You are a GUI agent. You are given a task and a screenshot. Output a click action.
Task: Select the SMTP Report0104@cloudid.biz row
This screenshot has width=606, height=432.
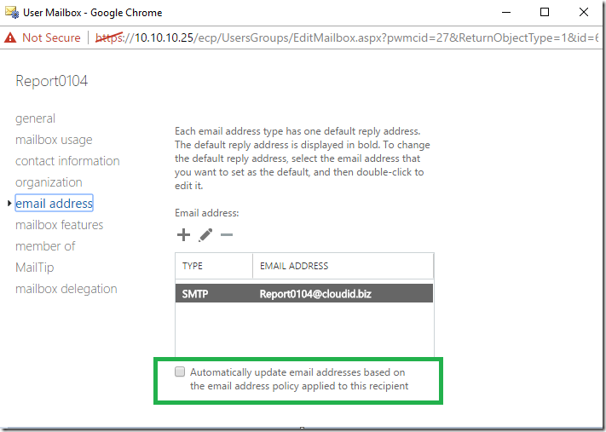pyautogui.click(x=304, y=294)
